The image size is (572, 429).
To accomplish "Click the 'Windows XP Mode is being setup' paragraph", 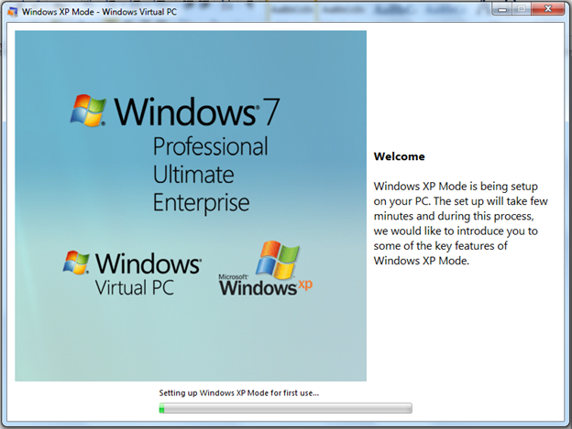I will click(x=460, y=223).
